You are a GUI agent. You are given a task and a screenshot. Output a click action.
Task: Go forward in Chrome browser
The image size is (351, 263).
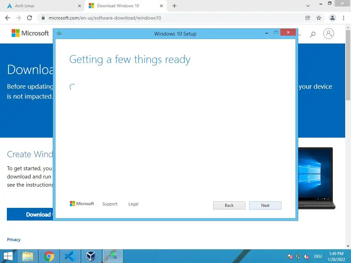click(x=19, y=18)
